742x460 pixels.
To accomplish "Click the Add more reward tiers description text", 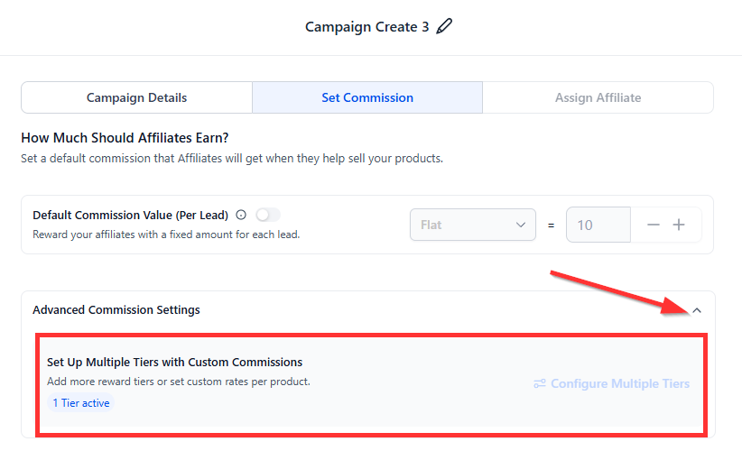I will tap(178, 382).
